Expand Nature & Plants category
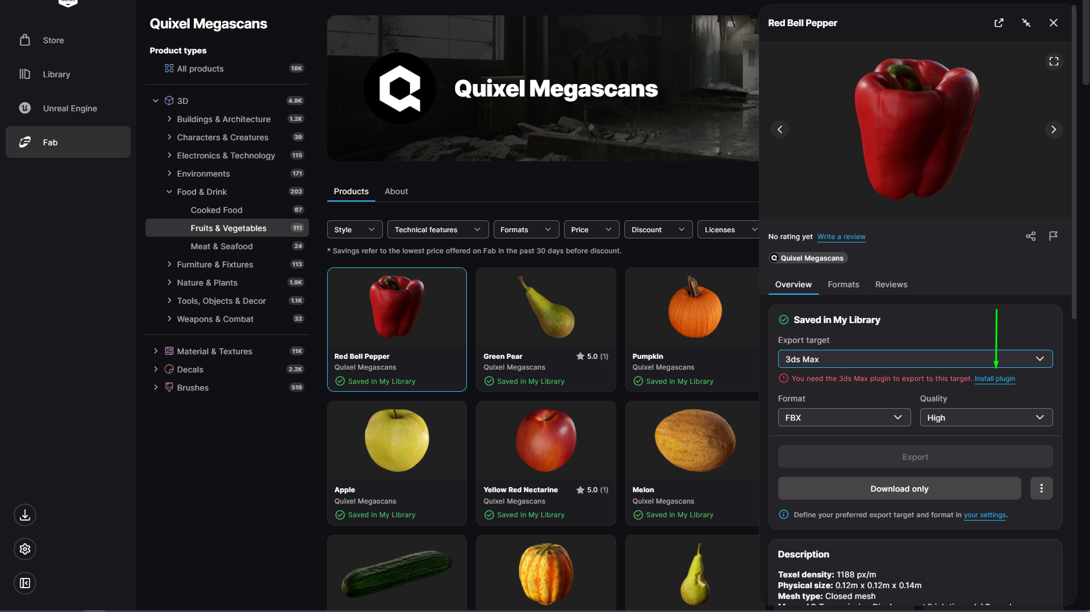This screenshot has height=612, width=1090. [x=169, y=283]
